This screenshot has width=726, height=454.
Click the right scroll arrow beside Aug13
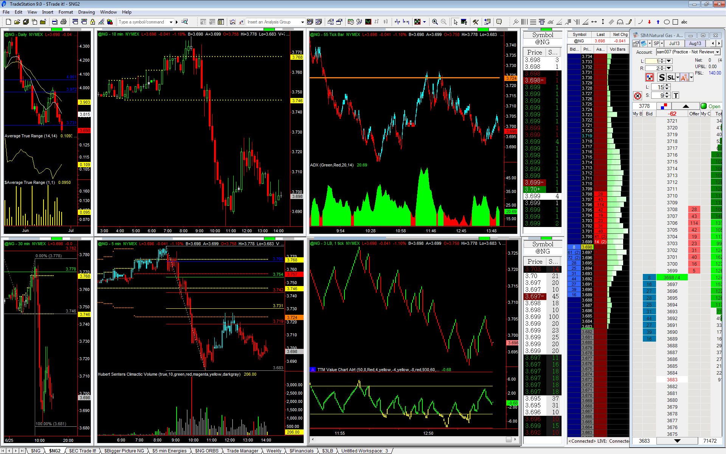tap(719, 44)
